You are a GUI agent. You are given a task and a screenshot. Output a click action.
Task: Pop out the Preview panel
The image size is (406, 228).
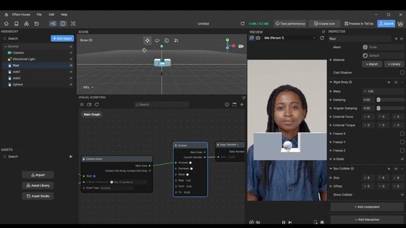(324, 32)
